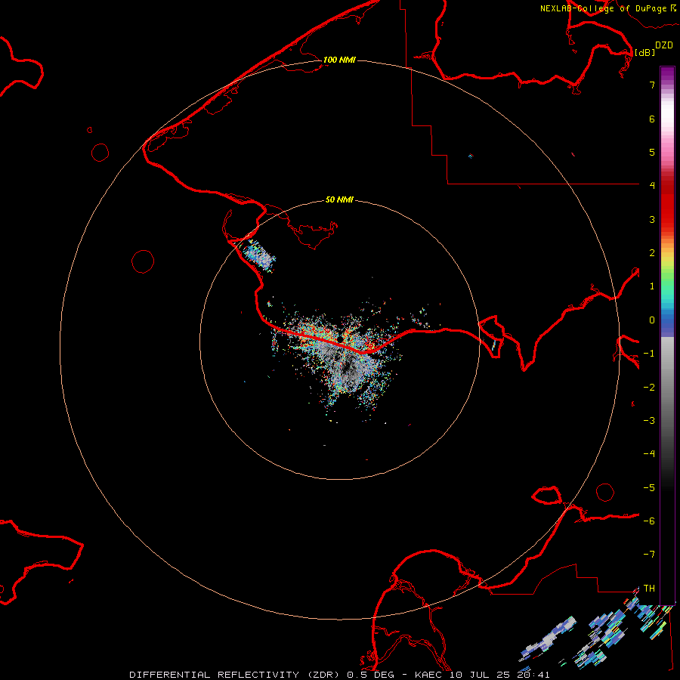The width and height of the screenshot is (680, 680).
Task: Click the 0 tick on the color scale
Action: click(652, 320)
